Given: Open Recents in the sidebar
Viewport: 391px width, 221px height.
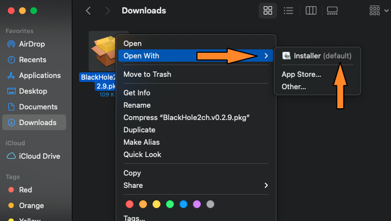Looking at the screenshot, I should [34, 60].
